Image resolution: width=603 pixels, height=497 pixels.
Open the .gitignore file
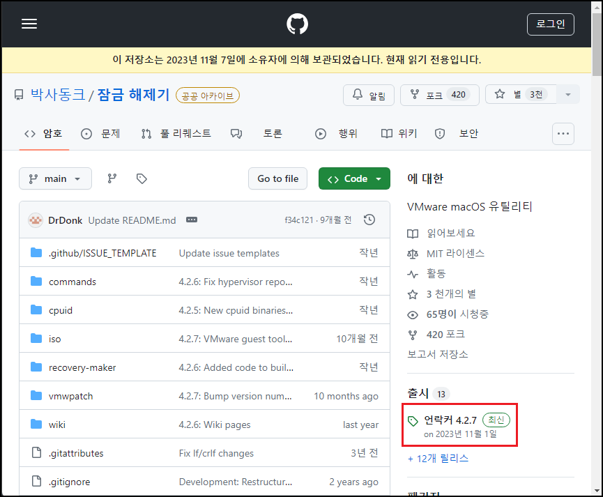69,482
